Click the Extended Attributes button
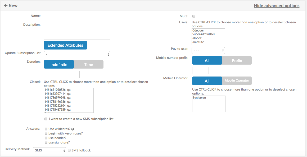 [65, 45]
